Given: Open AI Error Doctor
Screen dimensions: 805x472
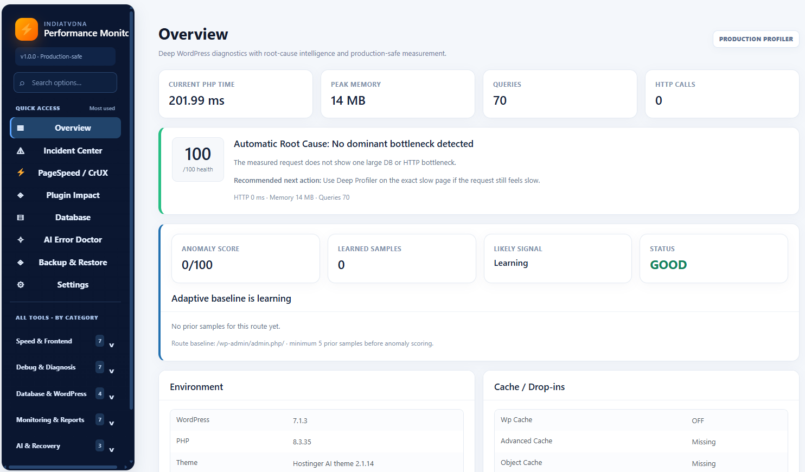Looking at the screenshot, I should (65, 240).
